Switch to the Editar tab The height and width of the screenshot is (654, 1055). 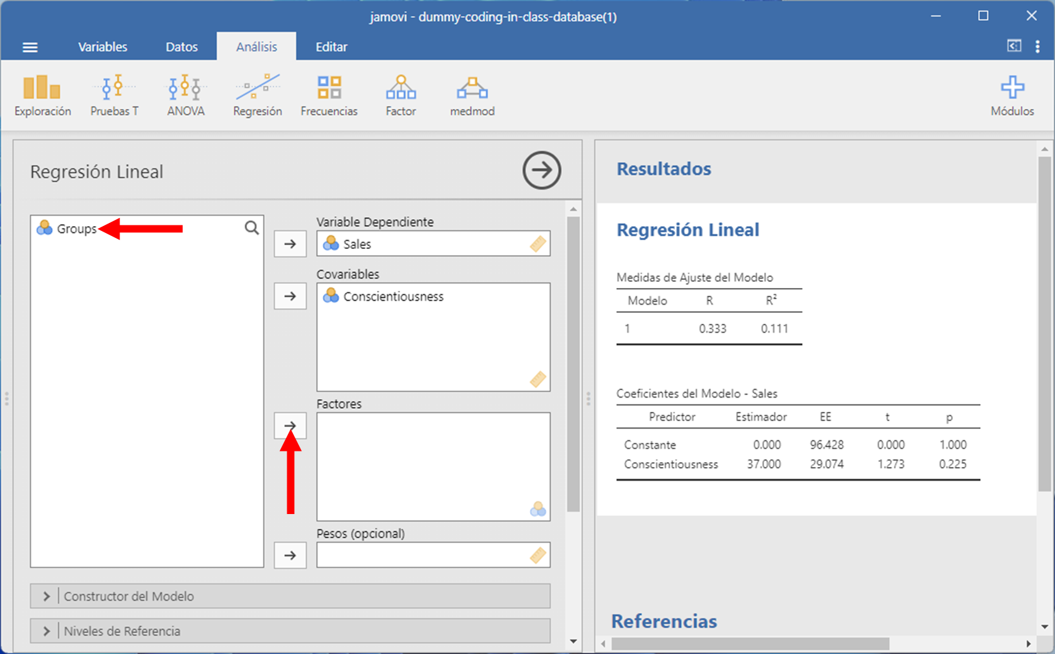pyautogui.click(x=331, y=47)
